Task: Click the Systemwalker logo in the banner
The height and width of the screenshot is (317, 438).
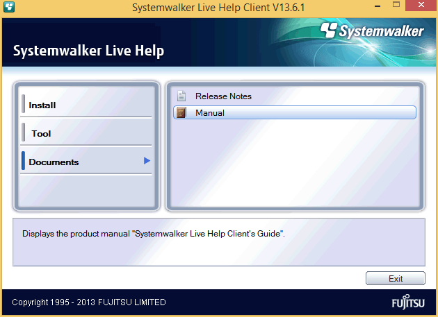Action: point(372,31)
